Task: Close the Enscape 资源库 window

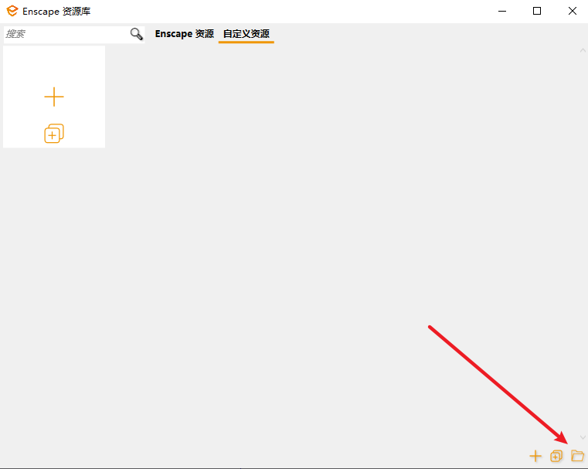Action: click(572, 11)
